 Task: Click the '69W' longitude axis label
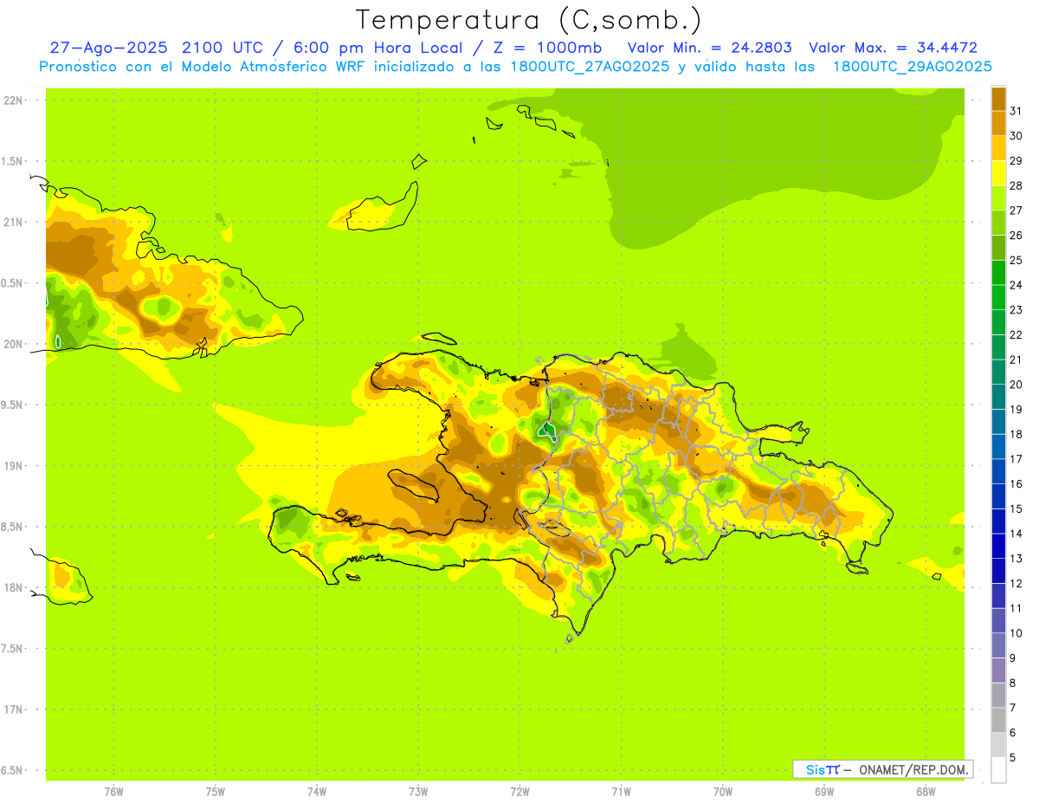[x=824, y=791]
